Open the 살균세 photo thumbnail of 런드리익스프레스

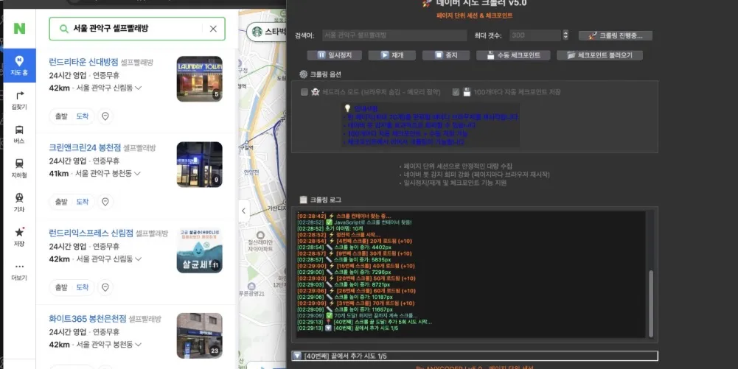coord(200,250)
